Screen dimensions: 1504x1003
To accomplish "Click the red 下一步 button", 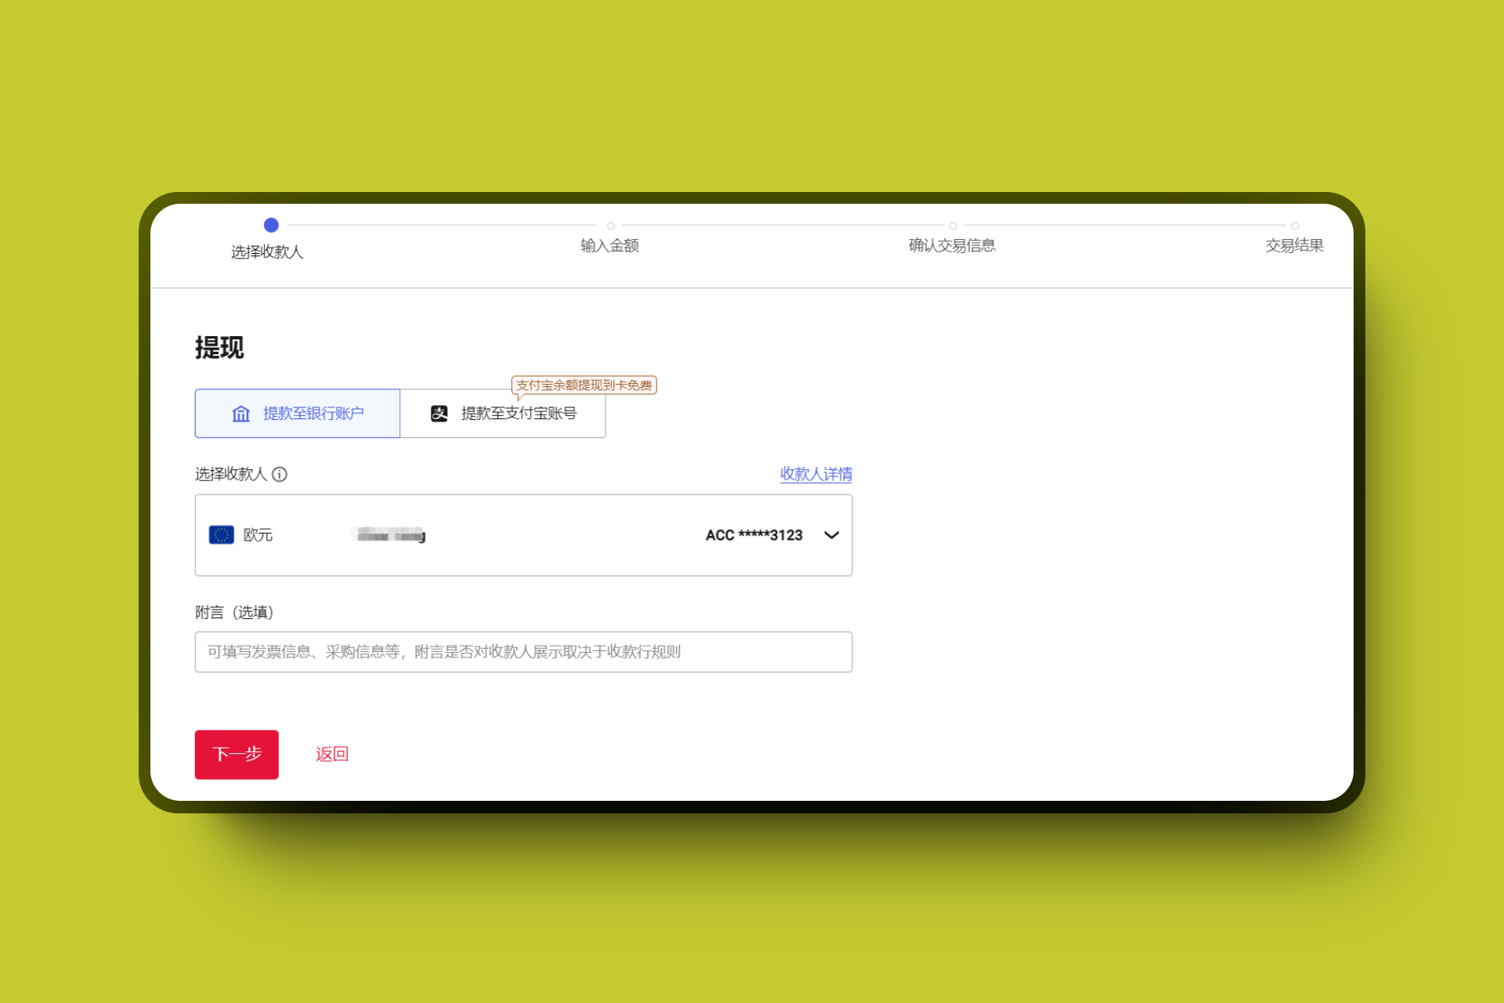I will [x=237, y=755].
